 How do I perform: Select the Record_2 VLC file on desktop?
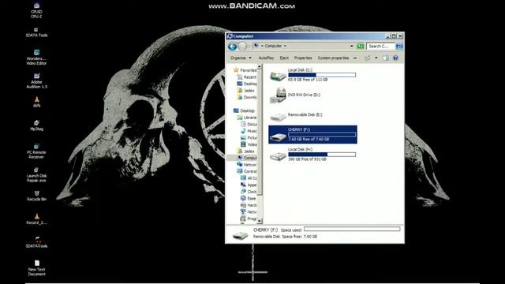click(x=36, y=219)
